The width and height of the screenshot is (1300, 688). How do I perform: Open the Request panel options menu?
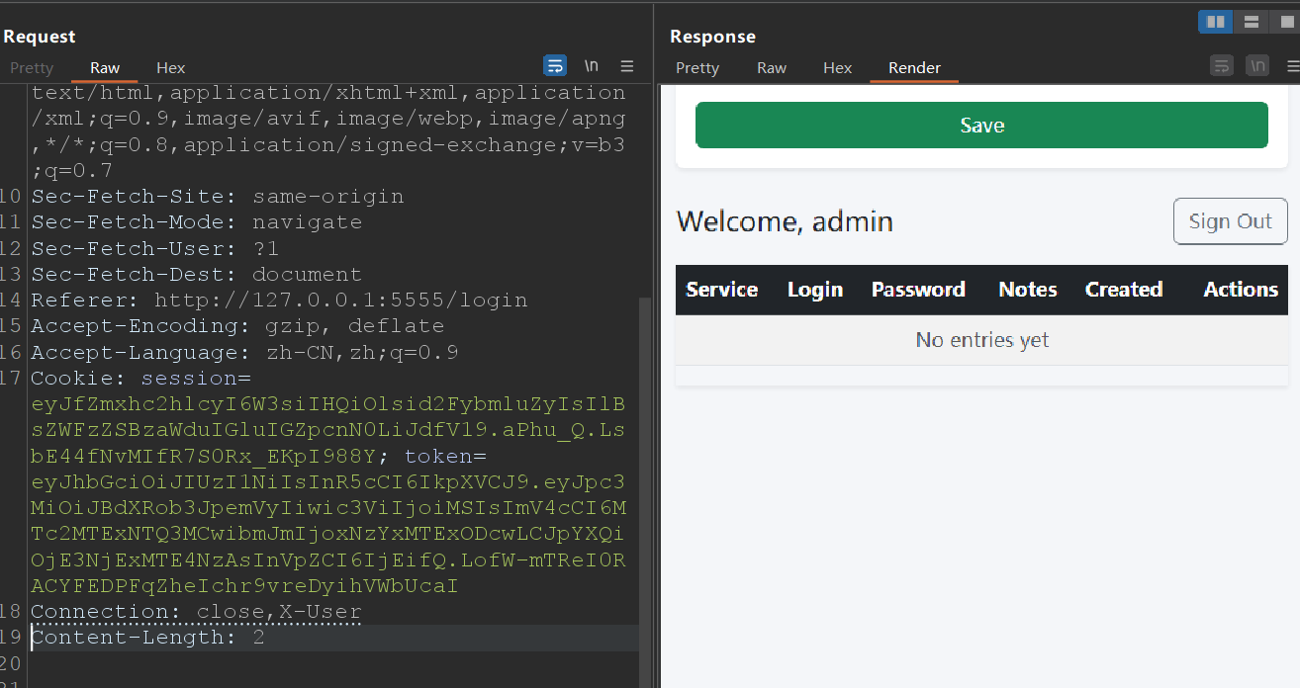626,66
